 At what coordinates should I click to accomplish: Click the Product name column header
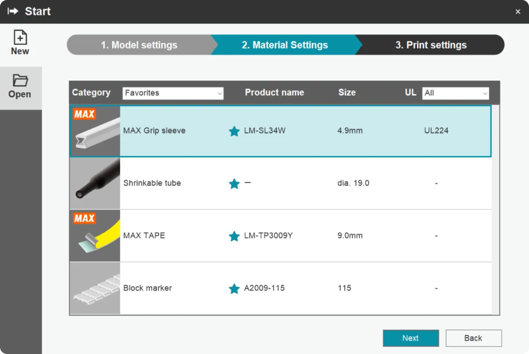[x=274, y=92]
